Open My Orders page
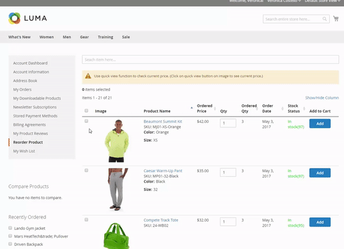This screenshot has height=249, width=344. coord(22,90)
